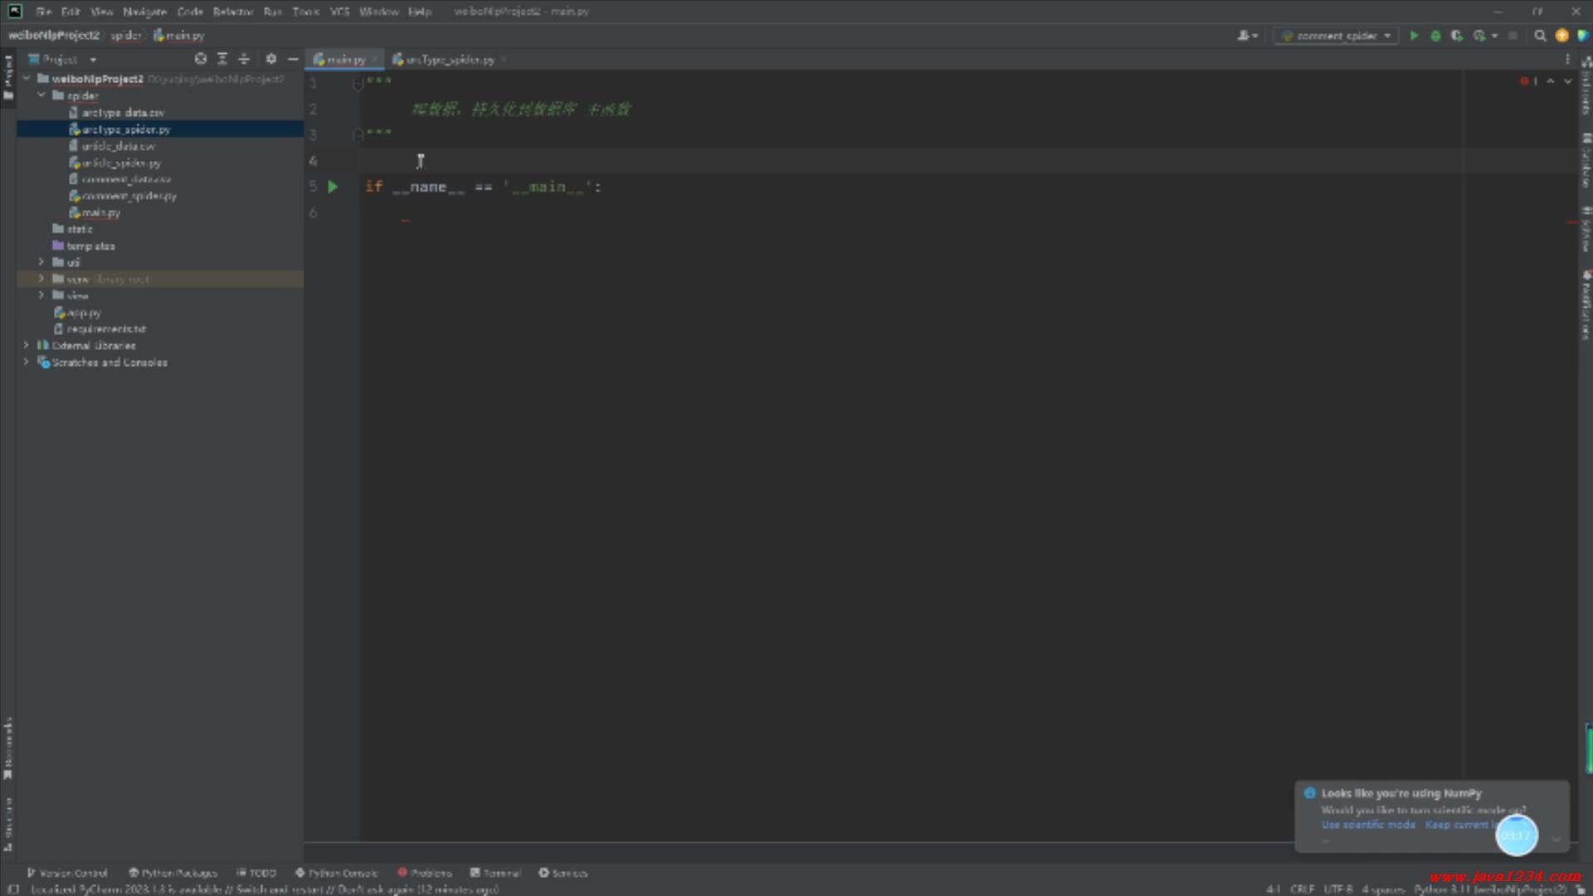
Task: Run the comment spider configuration
Action: pos(1414,36)
